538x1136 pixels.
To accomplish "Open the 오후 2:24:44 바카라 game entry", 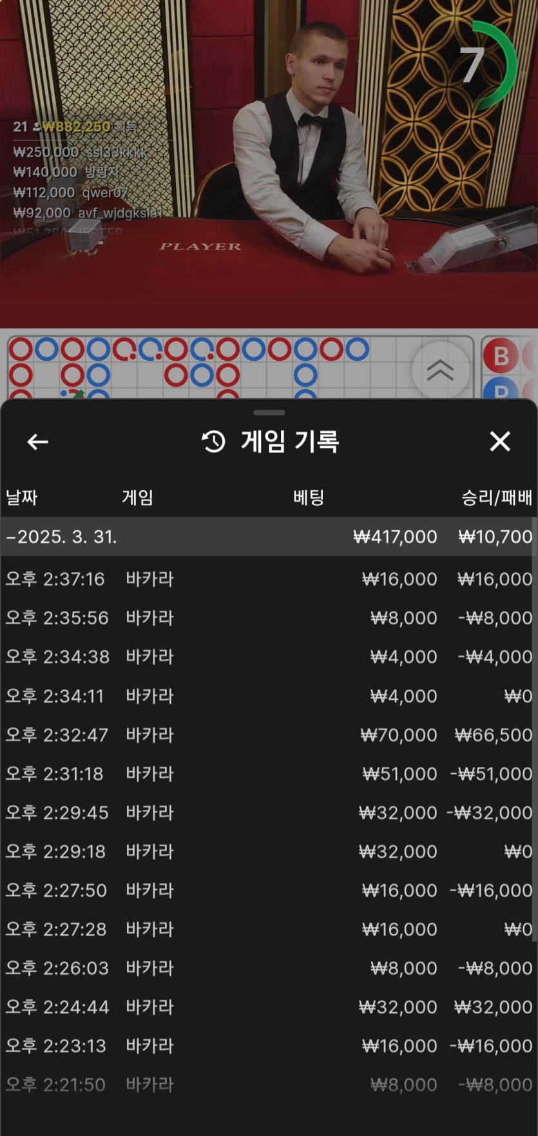I will (x=269, y=1007).
